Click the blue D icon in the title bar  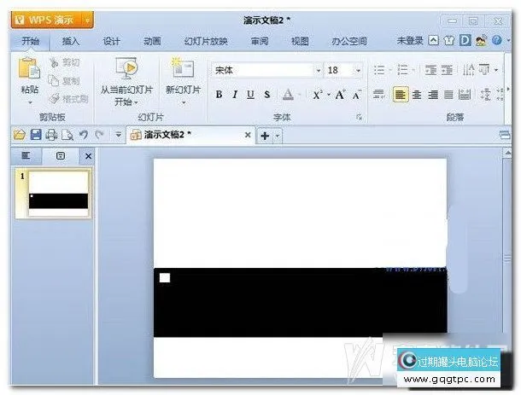click(465, 40)
